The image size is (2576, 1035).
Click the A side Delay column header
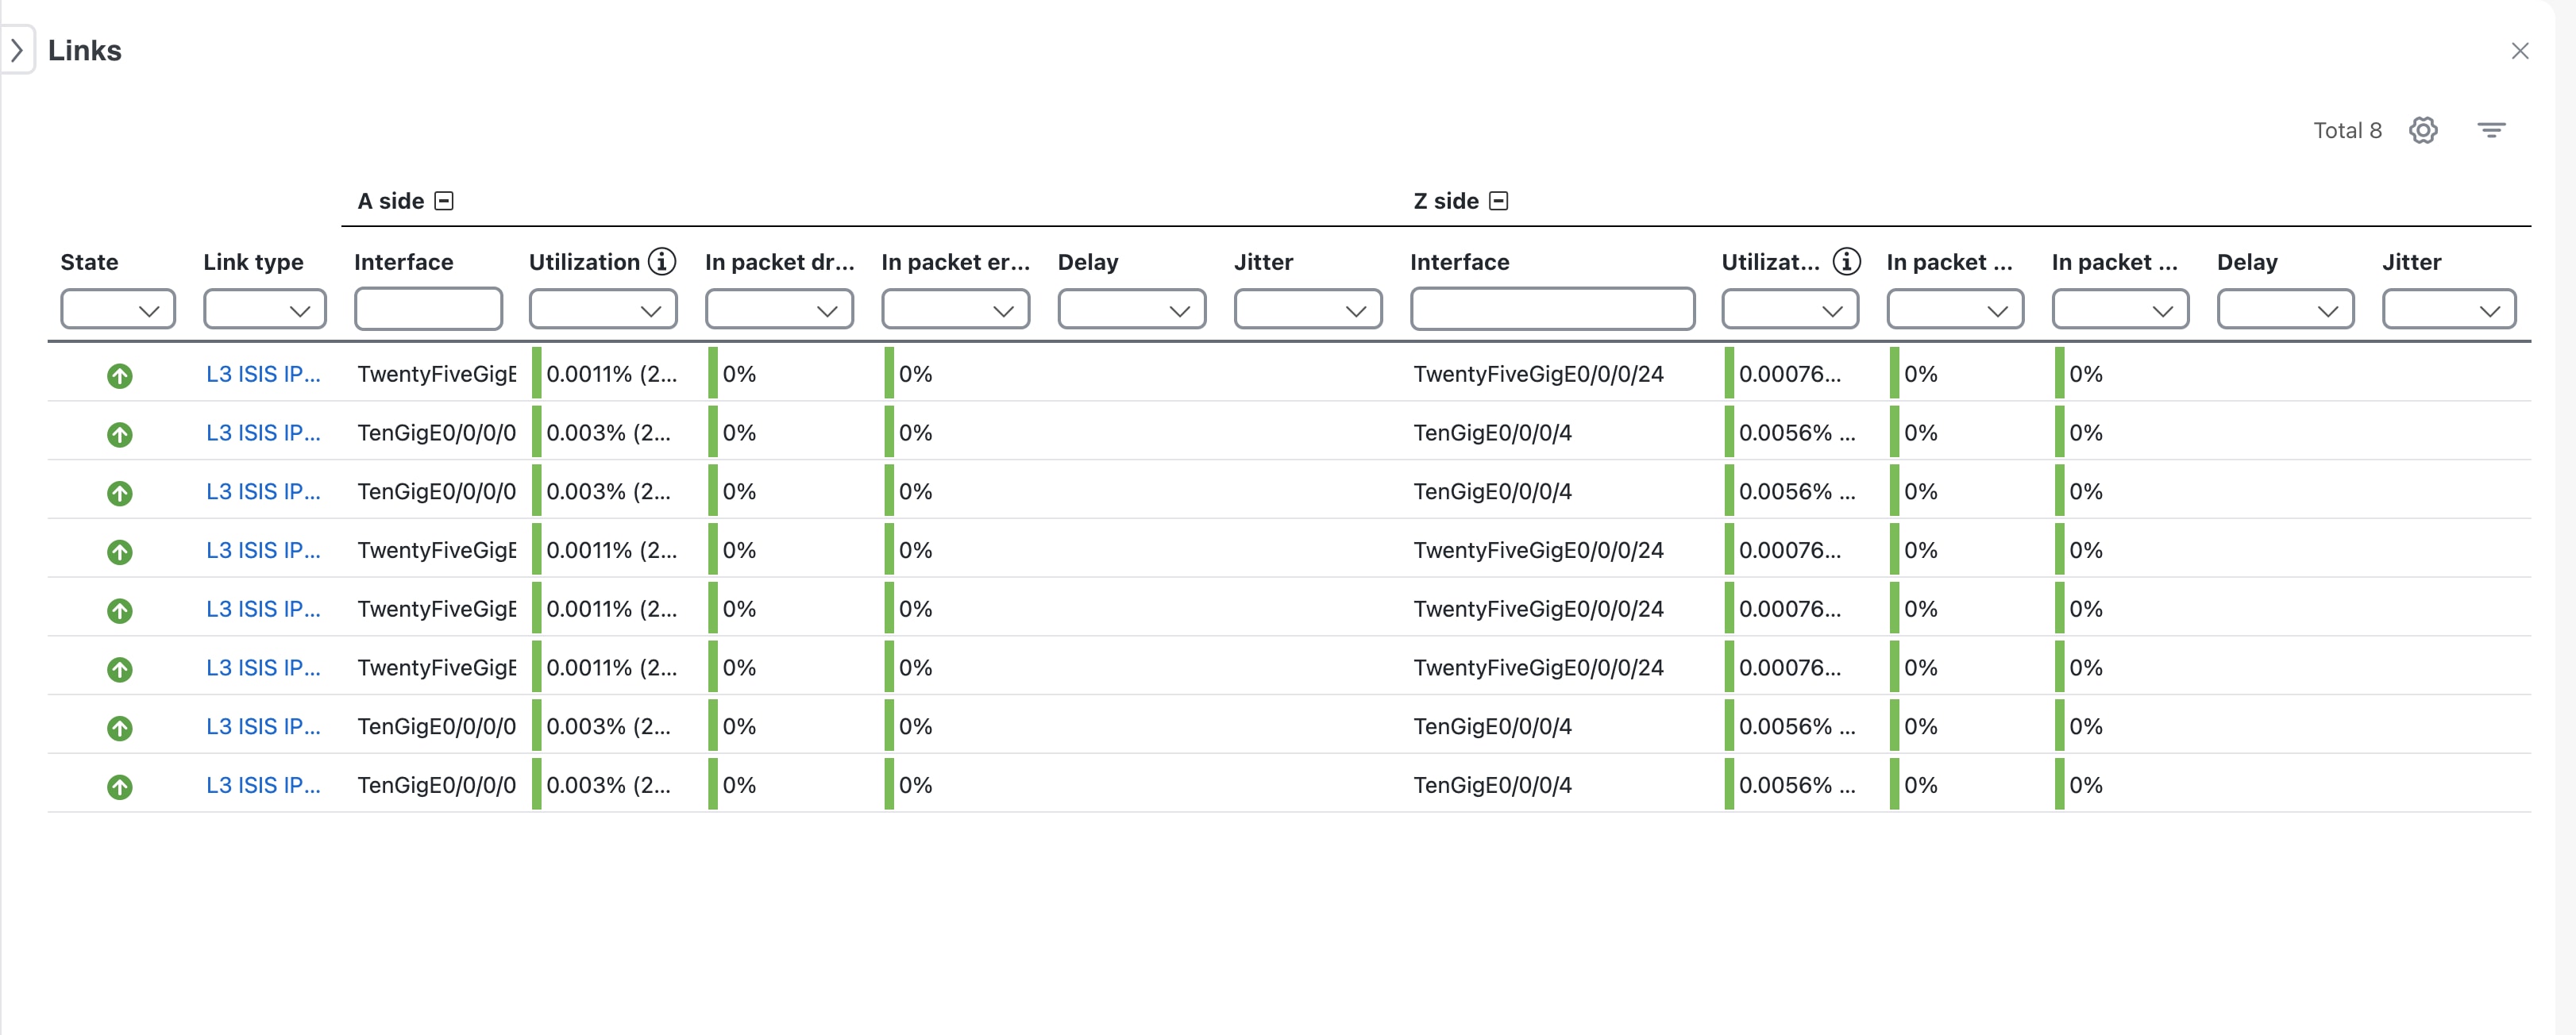click(x=1088, y=262)
